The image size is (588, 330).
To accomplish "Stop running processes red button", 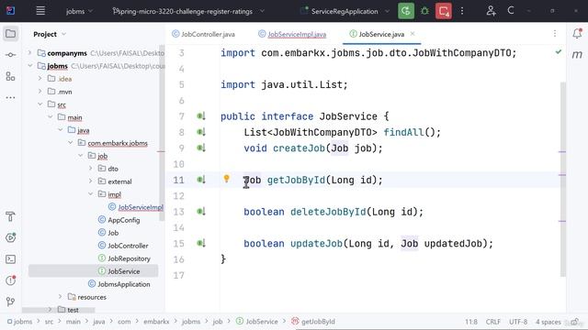I will point(443,11).
